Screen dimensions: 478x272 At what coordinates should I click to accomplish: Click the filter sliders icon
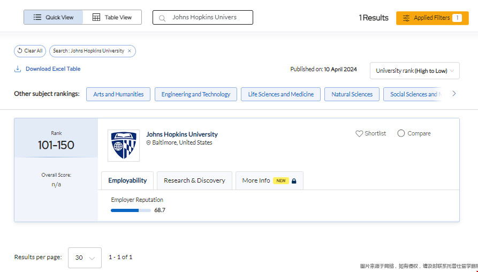(406, 18)
